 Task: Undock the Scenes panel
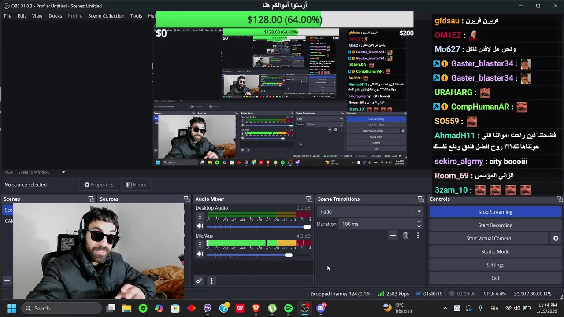point(91,199)
